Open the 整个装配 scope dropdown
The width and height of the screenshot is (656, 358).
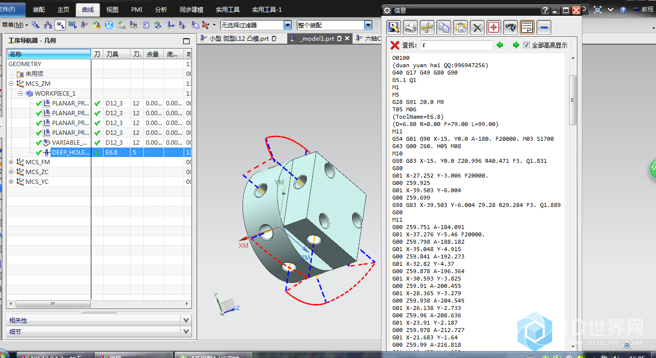point(368,25)
